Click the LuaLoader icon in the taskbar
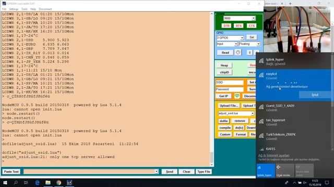334x187 pixels. pyautogui.click(x=69, y=182)
